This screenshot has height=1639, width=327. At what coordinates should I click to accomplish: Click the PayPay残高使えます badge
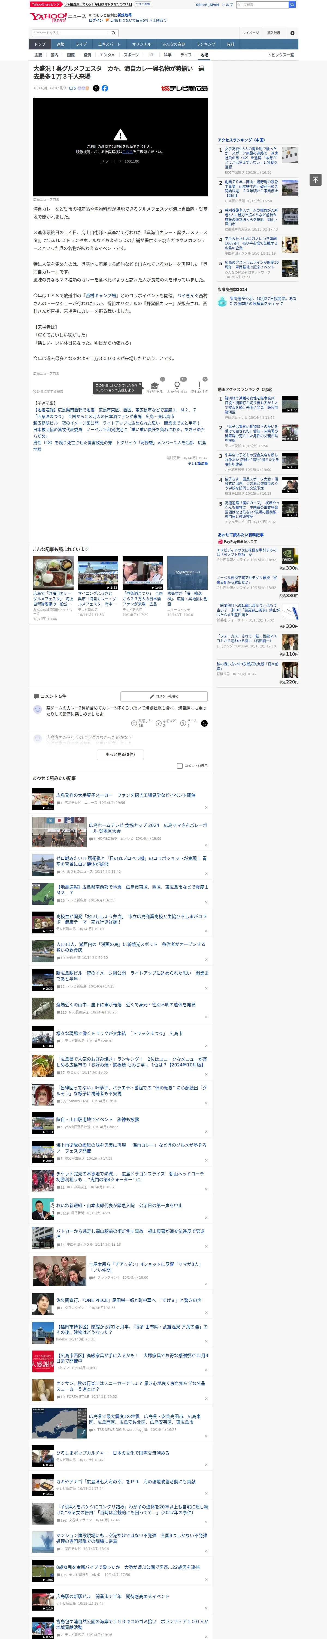[237, 541]
